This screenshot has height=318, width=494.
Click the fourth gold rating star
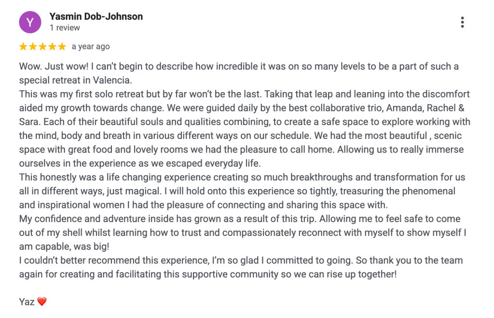click(52, 47)
